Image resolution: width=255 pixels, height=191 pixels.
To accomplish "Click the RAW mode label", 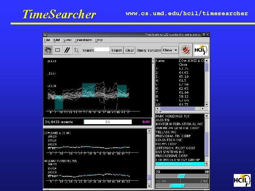I will [x=146, y=122].
